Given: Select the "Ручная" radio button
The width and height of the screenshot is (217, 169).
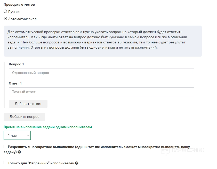Looking at the screenshot, I should pos(5,11).
